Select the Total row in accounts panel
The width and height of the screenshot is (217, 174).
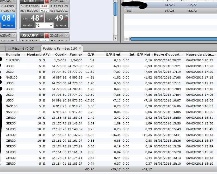tap(170, 11)
